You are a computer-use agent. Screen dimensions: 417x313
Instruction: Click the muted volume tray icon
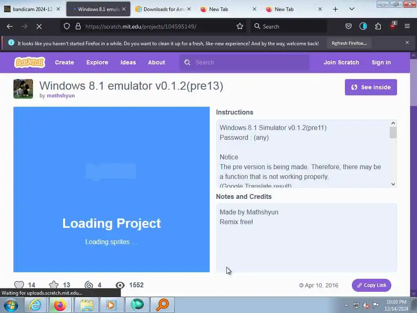pos(366,306)
